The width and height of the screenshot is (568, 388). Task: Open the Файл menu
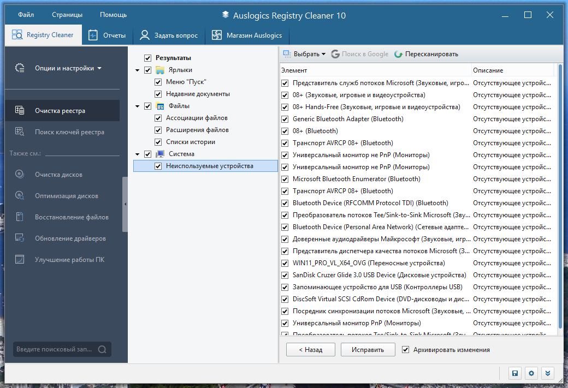[26, 15]
